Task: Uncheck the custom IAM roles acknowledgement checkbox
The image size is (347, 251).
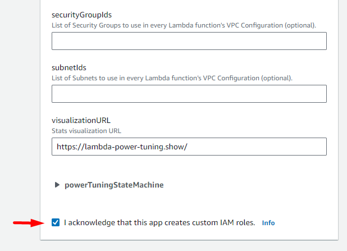Action: pos(56,222)
